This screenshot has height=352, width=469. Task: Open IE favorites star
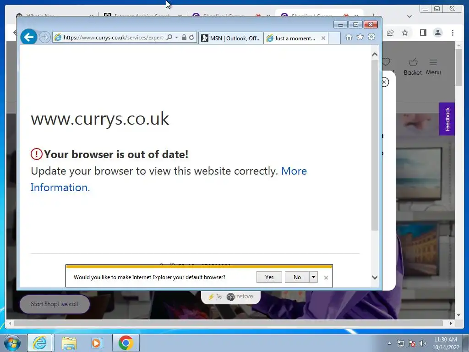coord(360,37)
